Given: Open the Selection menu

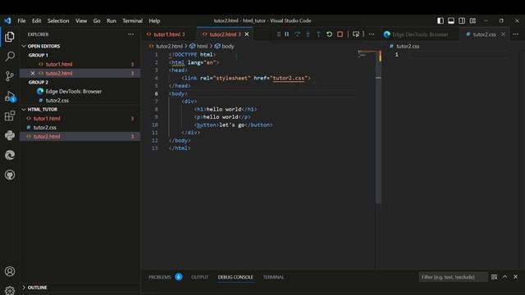Looking at the screenshot, I should [x=58, y=20].
